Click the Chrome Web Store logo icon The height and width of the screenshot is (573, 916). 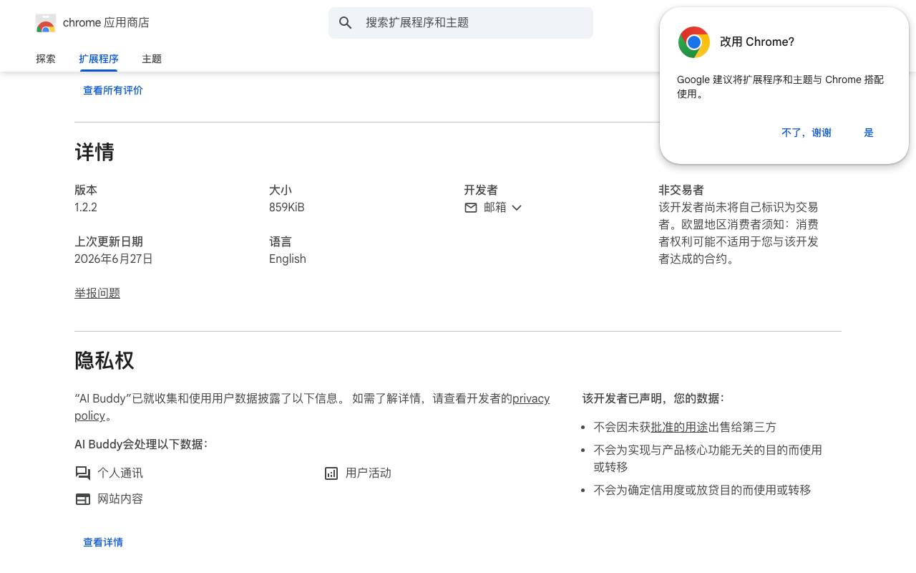46,23
